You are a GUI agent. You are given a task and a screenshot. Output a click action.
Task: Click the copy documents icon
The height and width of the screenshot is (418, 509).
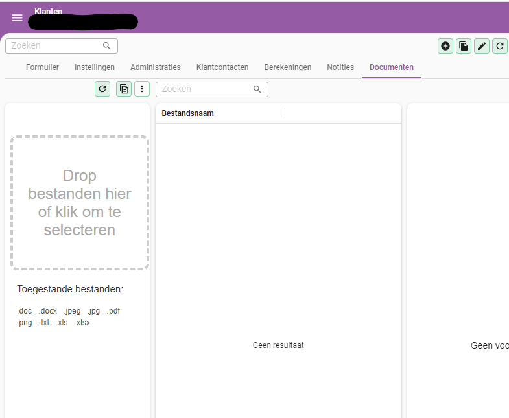pyautogui.click(x=124, y=89)
